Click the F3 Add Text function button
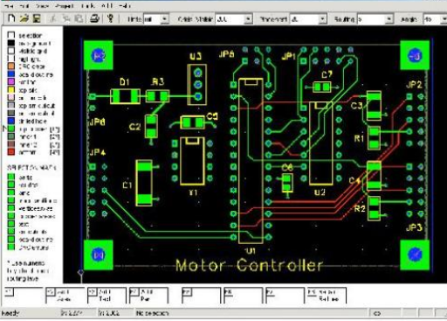The width and height of the screenshot is (447, 321). pyautogui.click(x=107, y=296)
